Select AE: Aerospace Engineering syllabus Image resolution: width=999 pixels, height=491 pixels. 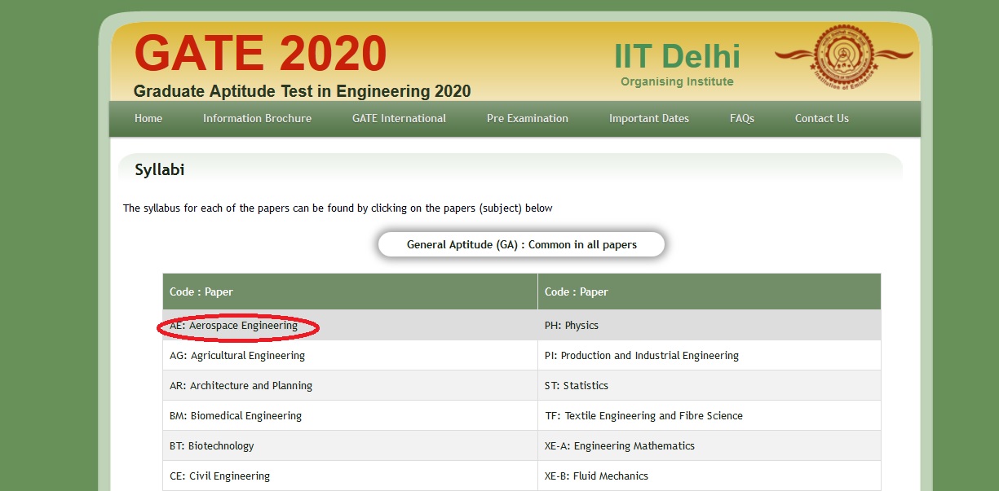pos(236,325)
